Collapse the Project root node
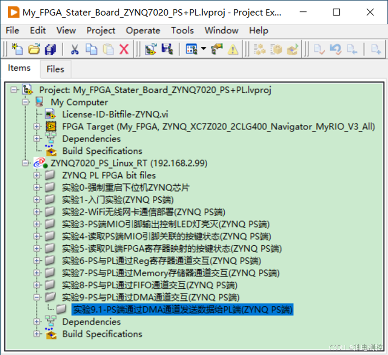388x355 pixels. point(14,90)
